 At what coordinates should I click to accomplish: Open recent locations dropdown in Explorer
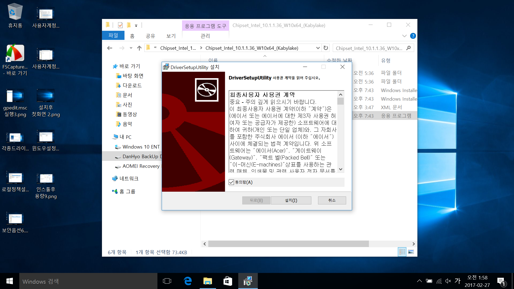[x=131, y=48]
